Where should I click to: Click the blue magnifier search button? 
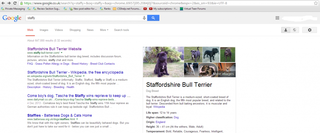(x=153, y=18)
